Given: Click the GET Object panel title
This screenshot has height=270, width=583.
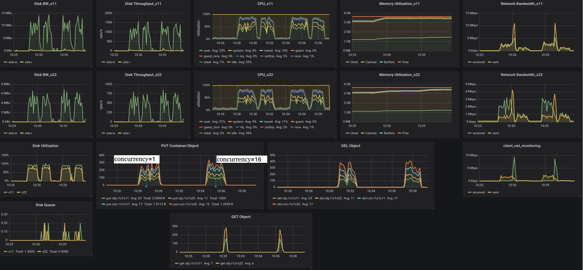Looking at the screenshot, I should click(241, 217).
